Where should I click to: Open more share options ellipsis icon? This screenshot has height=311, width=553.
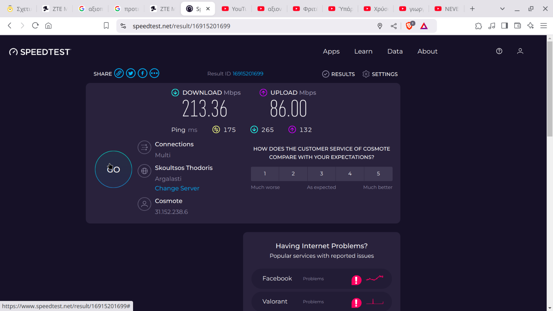[x=154, y=73]
